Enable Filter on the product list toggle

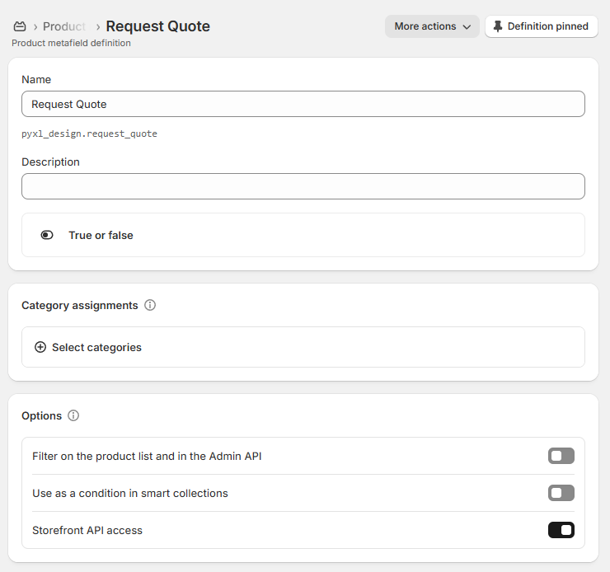(x=561, y=456)
